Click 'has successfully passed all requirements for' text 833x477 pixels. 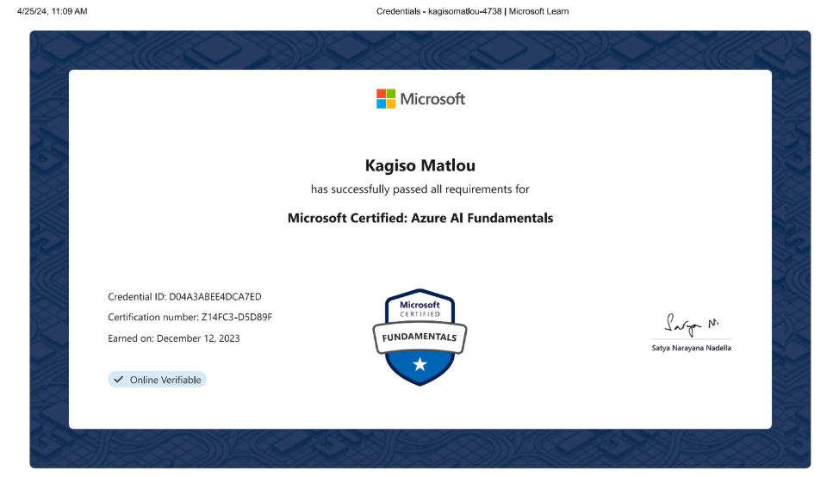[420, 189]
